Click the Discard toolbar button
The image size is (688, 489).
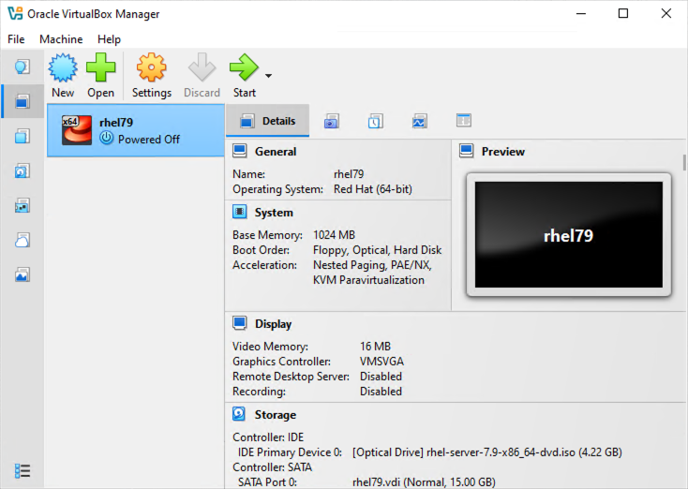click(202, 76)
